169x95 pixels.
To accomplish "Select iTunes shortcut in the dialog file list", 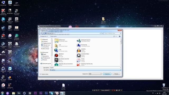I will (x=81, y=60).
